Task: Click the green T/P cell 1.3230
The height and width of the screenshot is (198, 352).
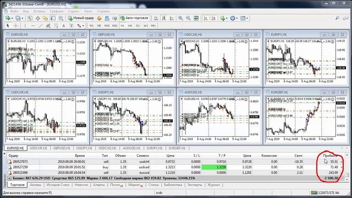Action: [214, 167]
